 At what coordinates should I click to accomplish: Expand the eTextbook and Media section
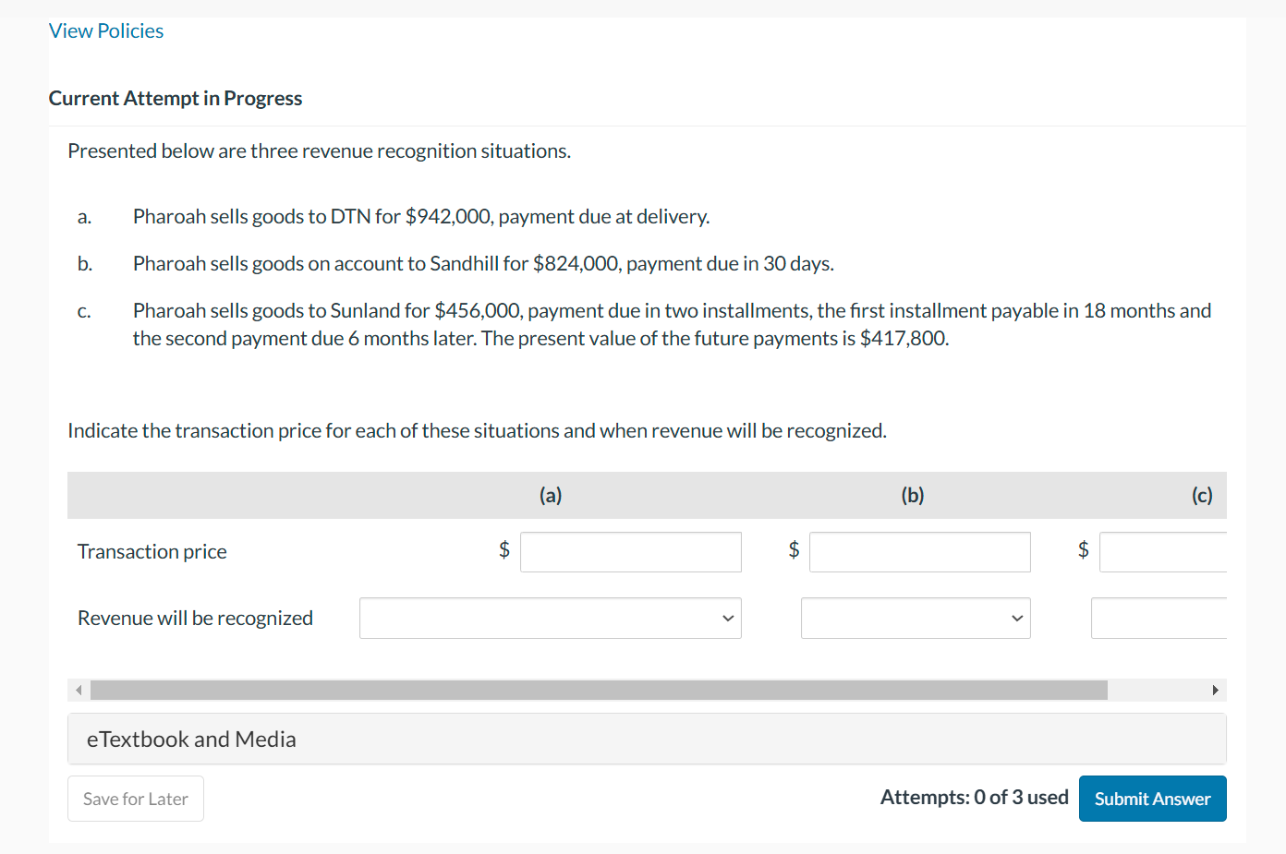tap(190, 739)
